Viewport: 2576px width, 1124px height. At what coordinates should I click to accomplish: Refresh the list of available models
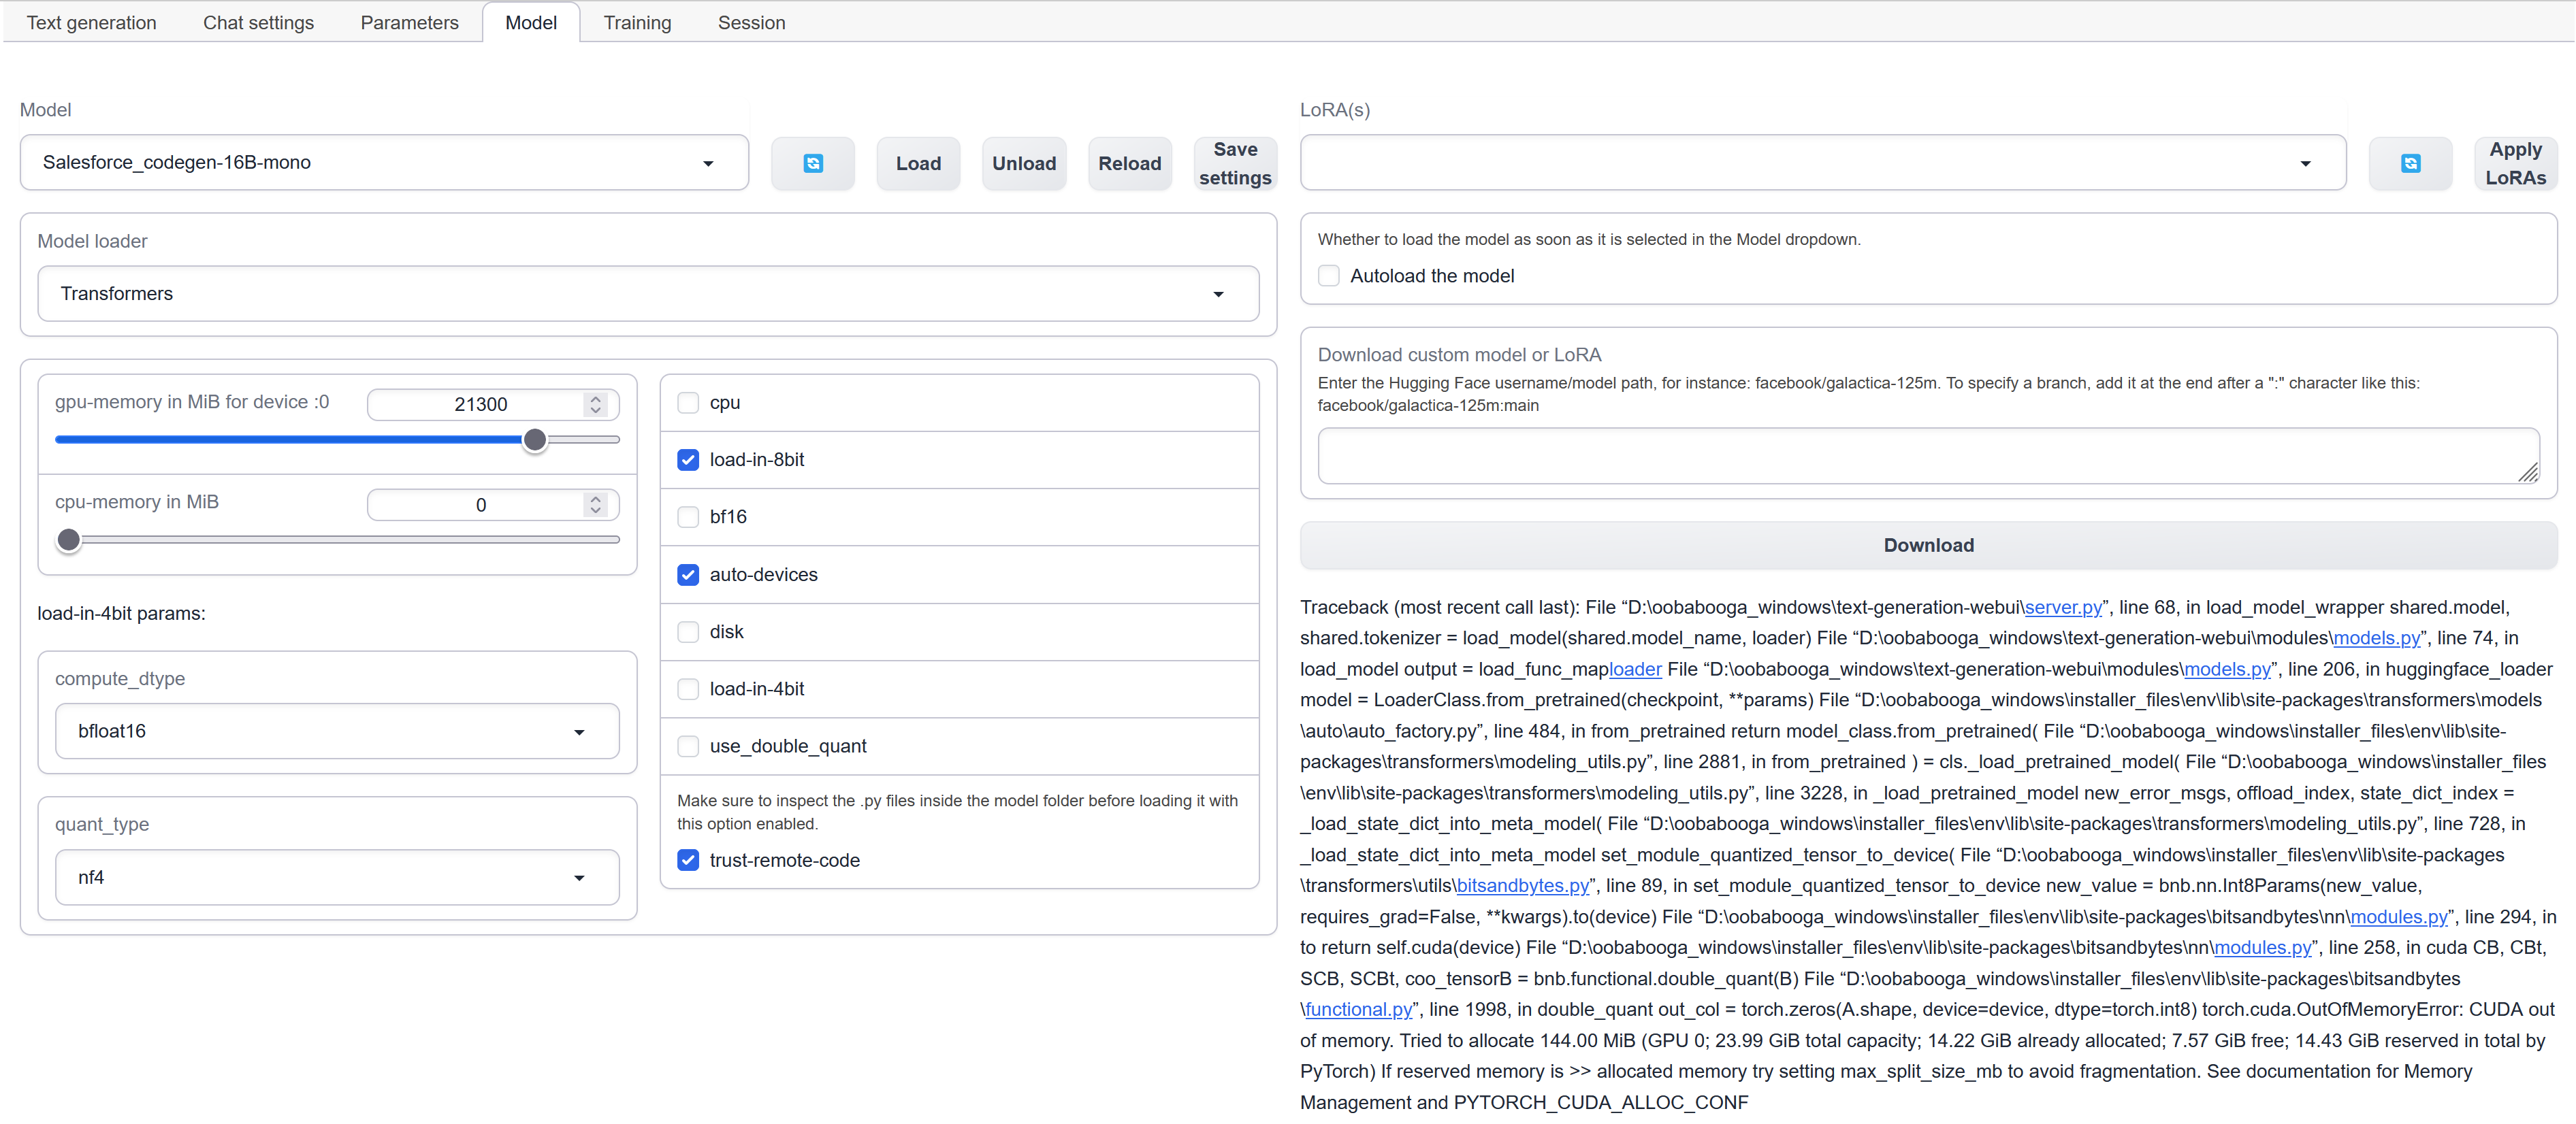pyautogui.click(x=813, y=163)
